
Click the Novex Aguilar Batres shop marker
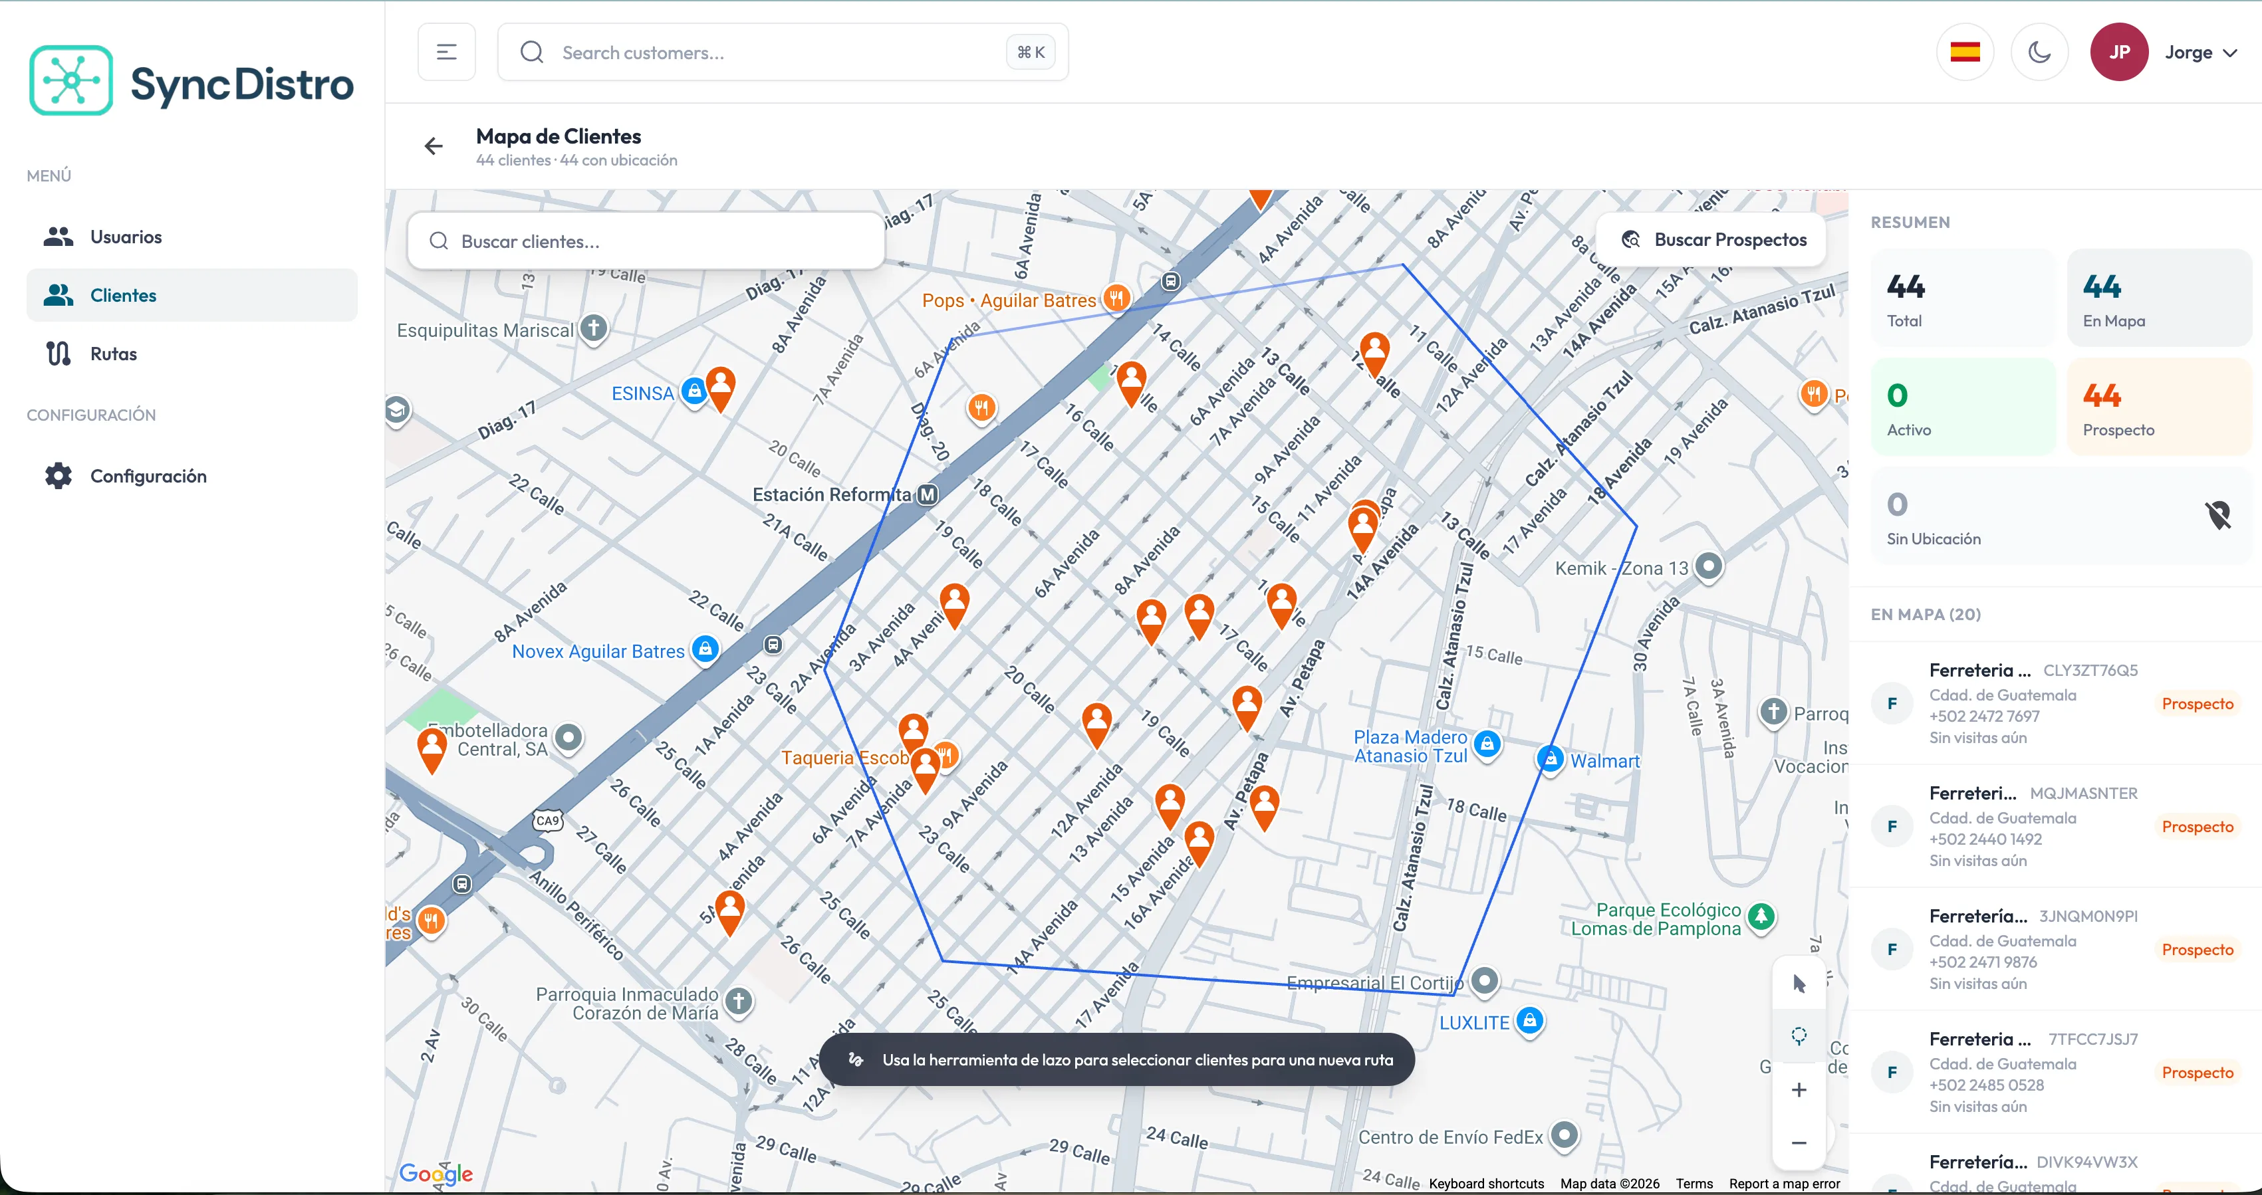[x=704, y=650]
